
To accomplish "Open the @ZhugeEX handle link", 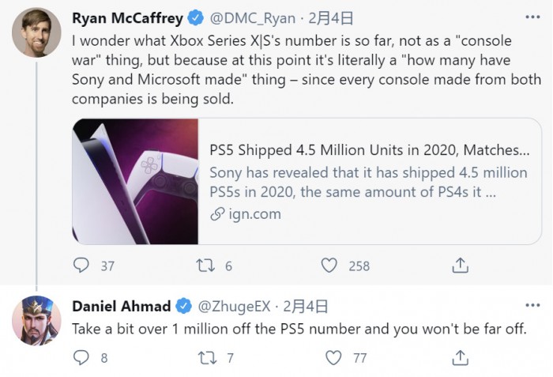I will coord(236,306).
